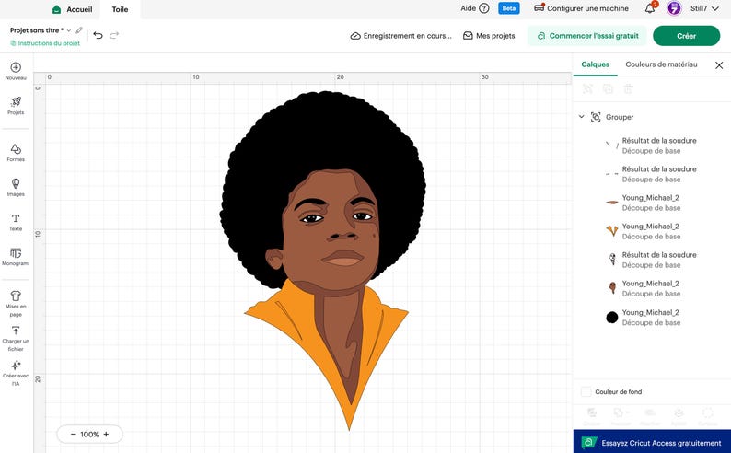The image size is (731, 453).
Task: Open the Projet sans titre dropdown arrow
Action: click(68, 30)
